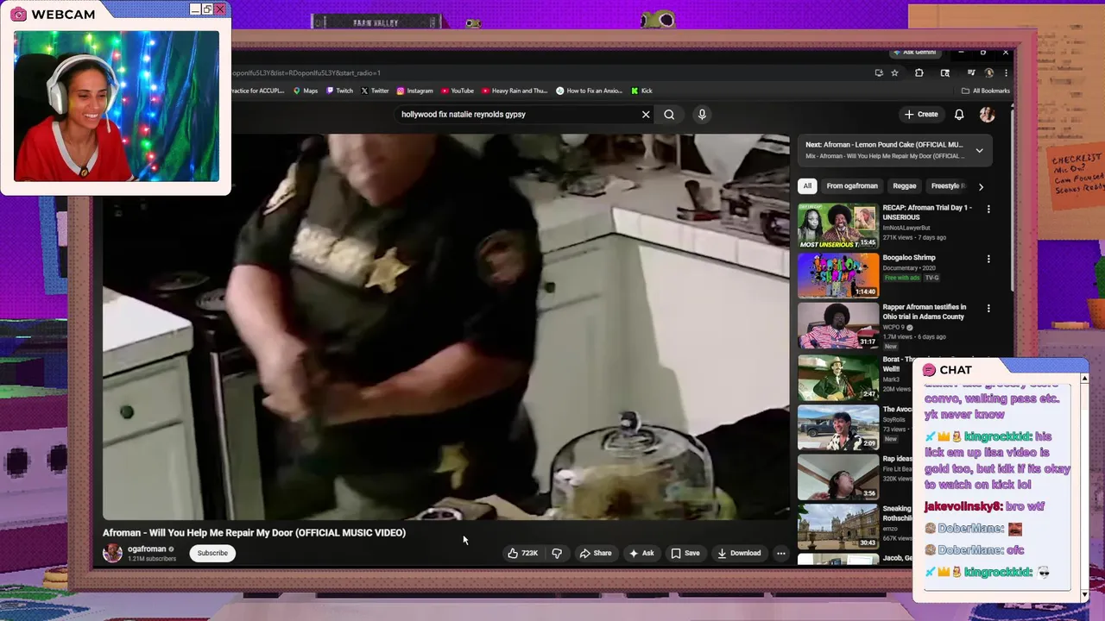The height and width of the screenshot is (621, 1105).
Task: Select the All filter chip
Action: 807,185
